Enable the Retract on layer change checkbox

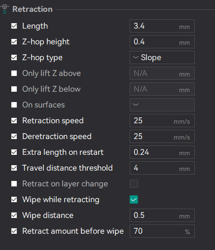tap(14, 184)
